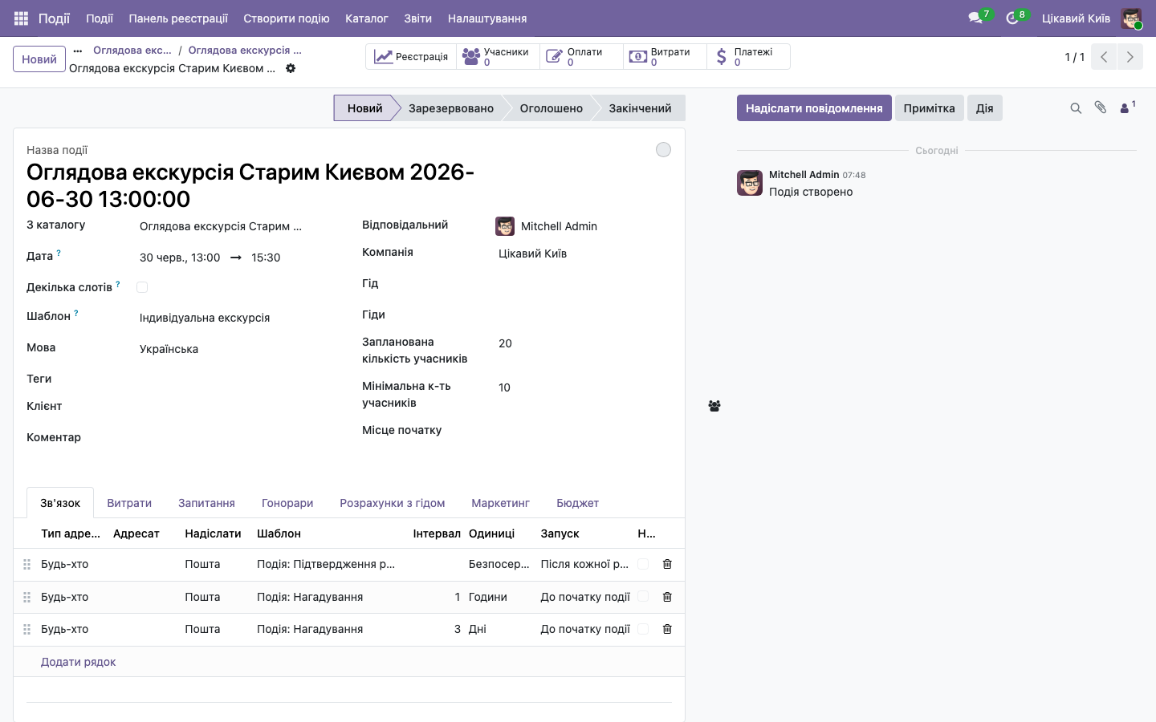
Task: Toggle the kanban state circle on the form
Action: [663, 150]
